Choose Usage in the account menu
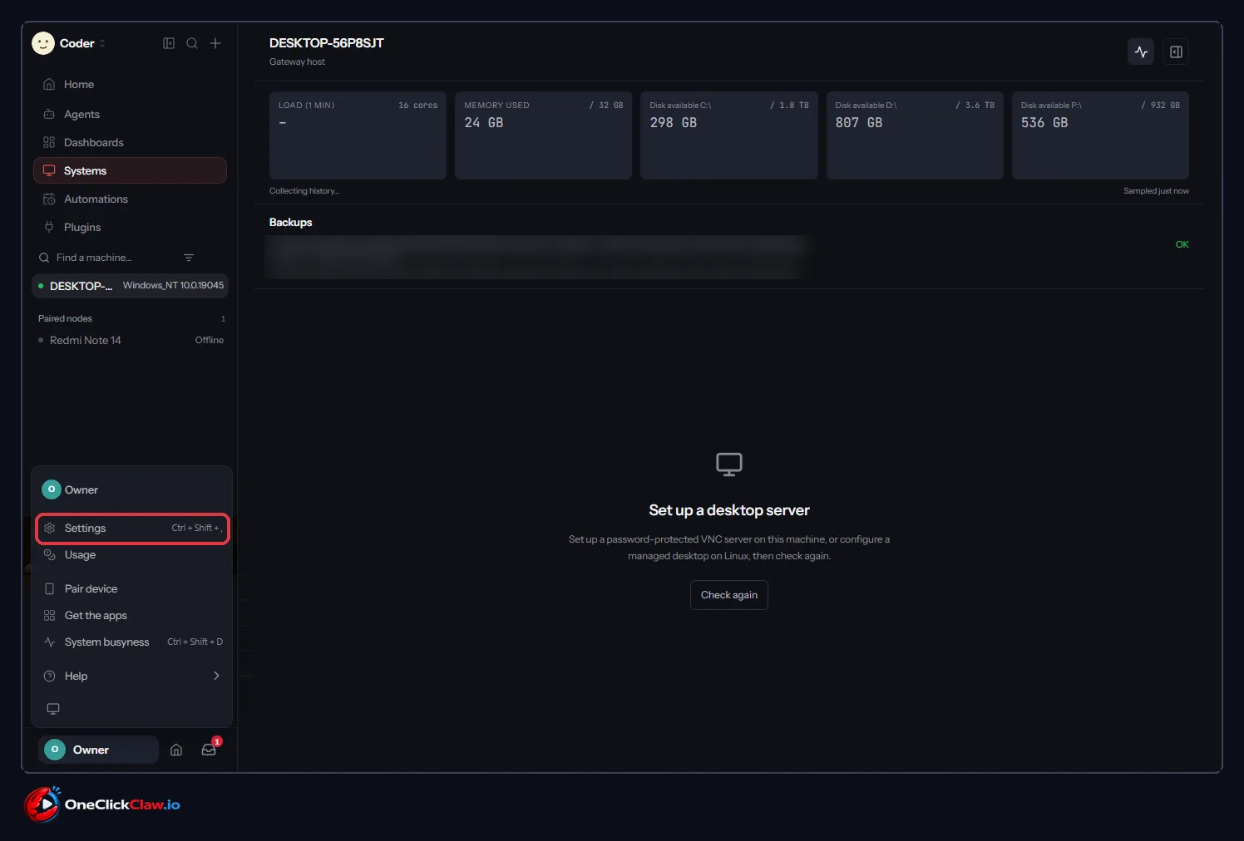Image resolution: width=1244 pixels, height=841 pixels. 132,555
